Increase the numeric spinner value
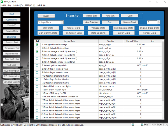Image resolution: width=168 pixels, height=126 pixels. coord(159,21)
